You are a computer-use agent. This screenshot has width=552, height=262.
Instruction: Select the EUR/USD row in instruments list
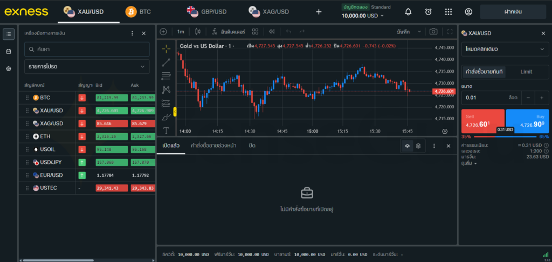(x=87, y=175)
